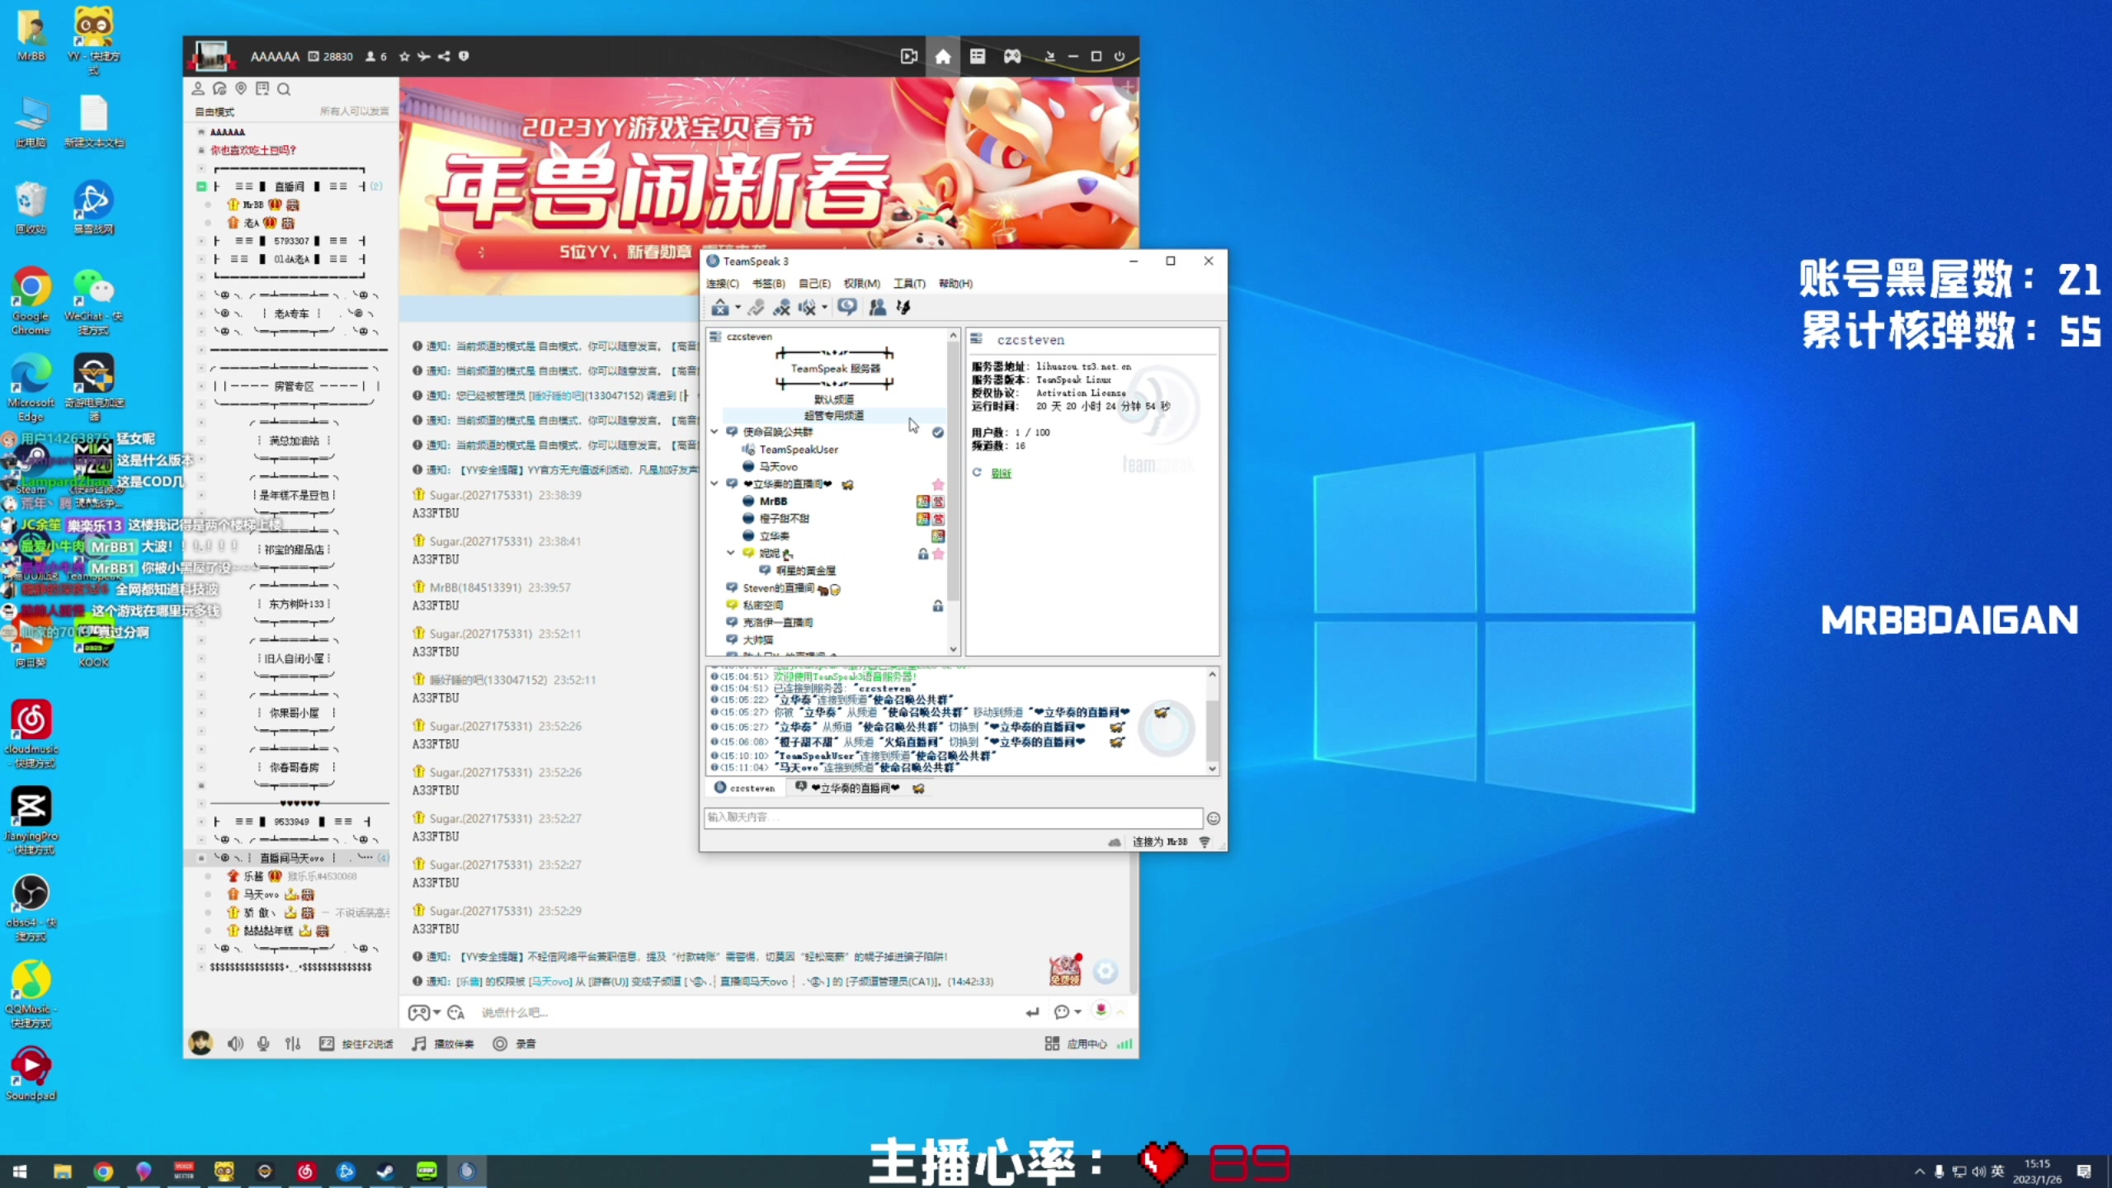Open 书签(B) menu in TeamSpeak
The width and height of the screenshot is (2112, 1188).
click(768, 284)
